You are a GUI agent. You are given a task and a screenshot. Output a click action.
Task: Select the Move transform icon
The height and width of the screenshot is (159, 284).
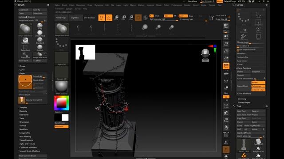[116, 18]
